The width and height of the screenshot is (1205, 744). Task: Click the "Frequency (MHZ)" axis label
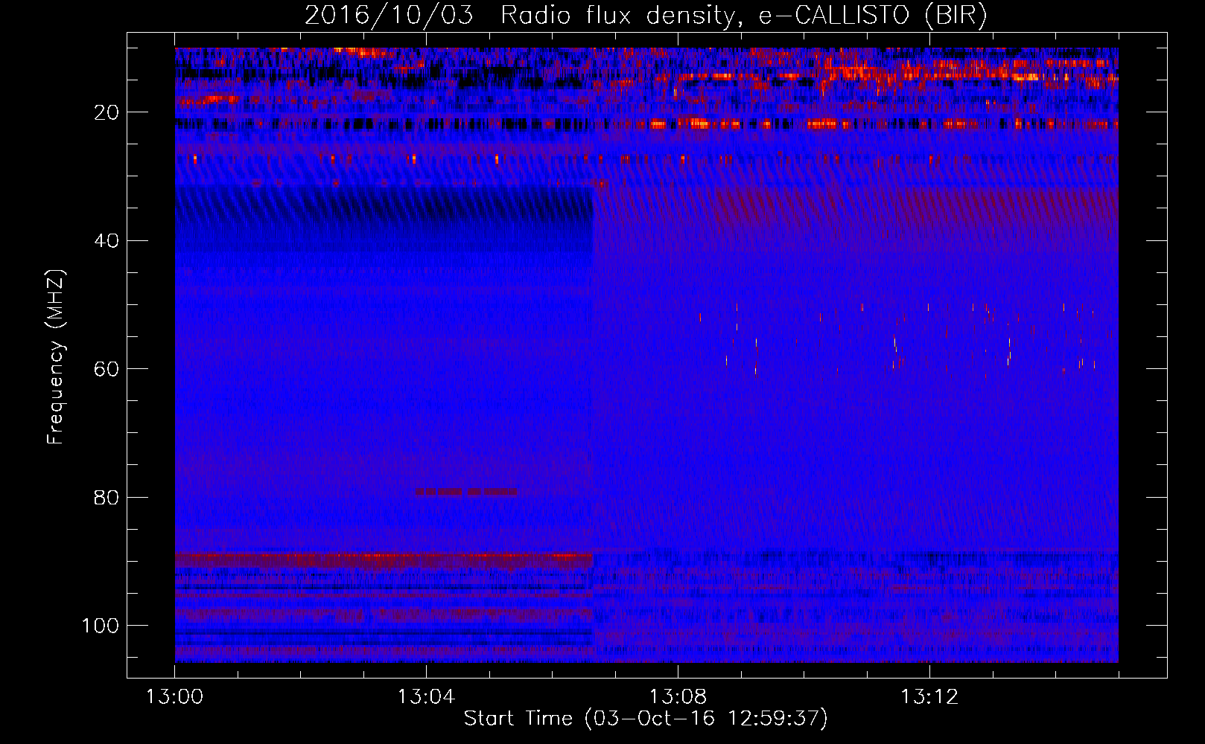click(x=56, y=357)
